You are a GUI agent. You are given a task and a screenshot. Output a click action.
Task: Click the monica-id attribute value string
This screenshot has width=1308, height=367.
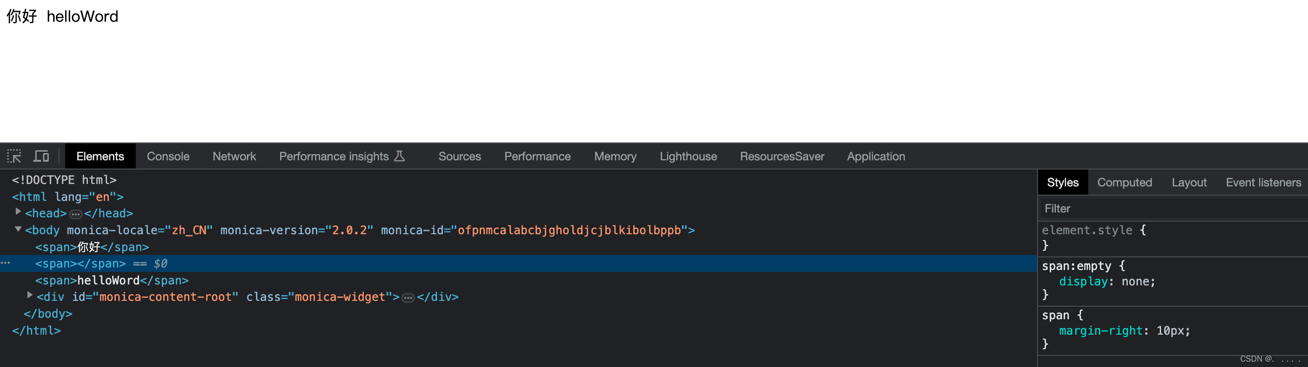[x=569, y=230]
